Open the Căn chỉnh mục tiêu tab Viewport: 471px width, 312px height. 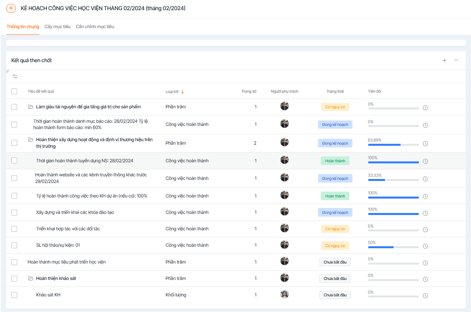tap(95, 27)
